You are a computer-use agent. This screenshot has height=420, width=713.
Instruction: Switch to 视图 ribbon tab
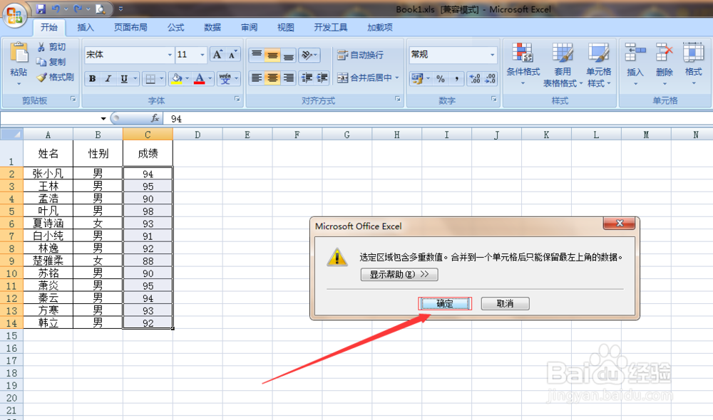pos(286,27)
